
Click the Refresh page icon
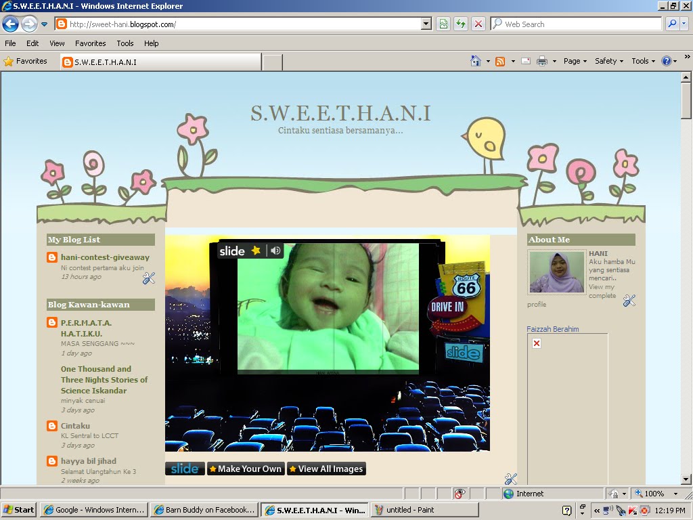(461, 24)
